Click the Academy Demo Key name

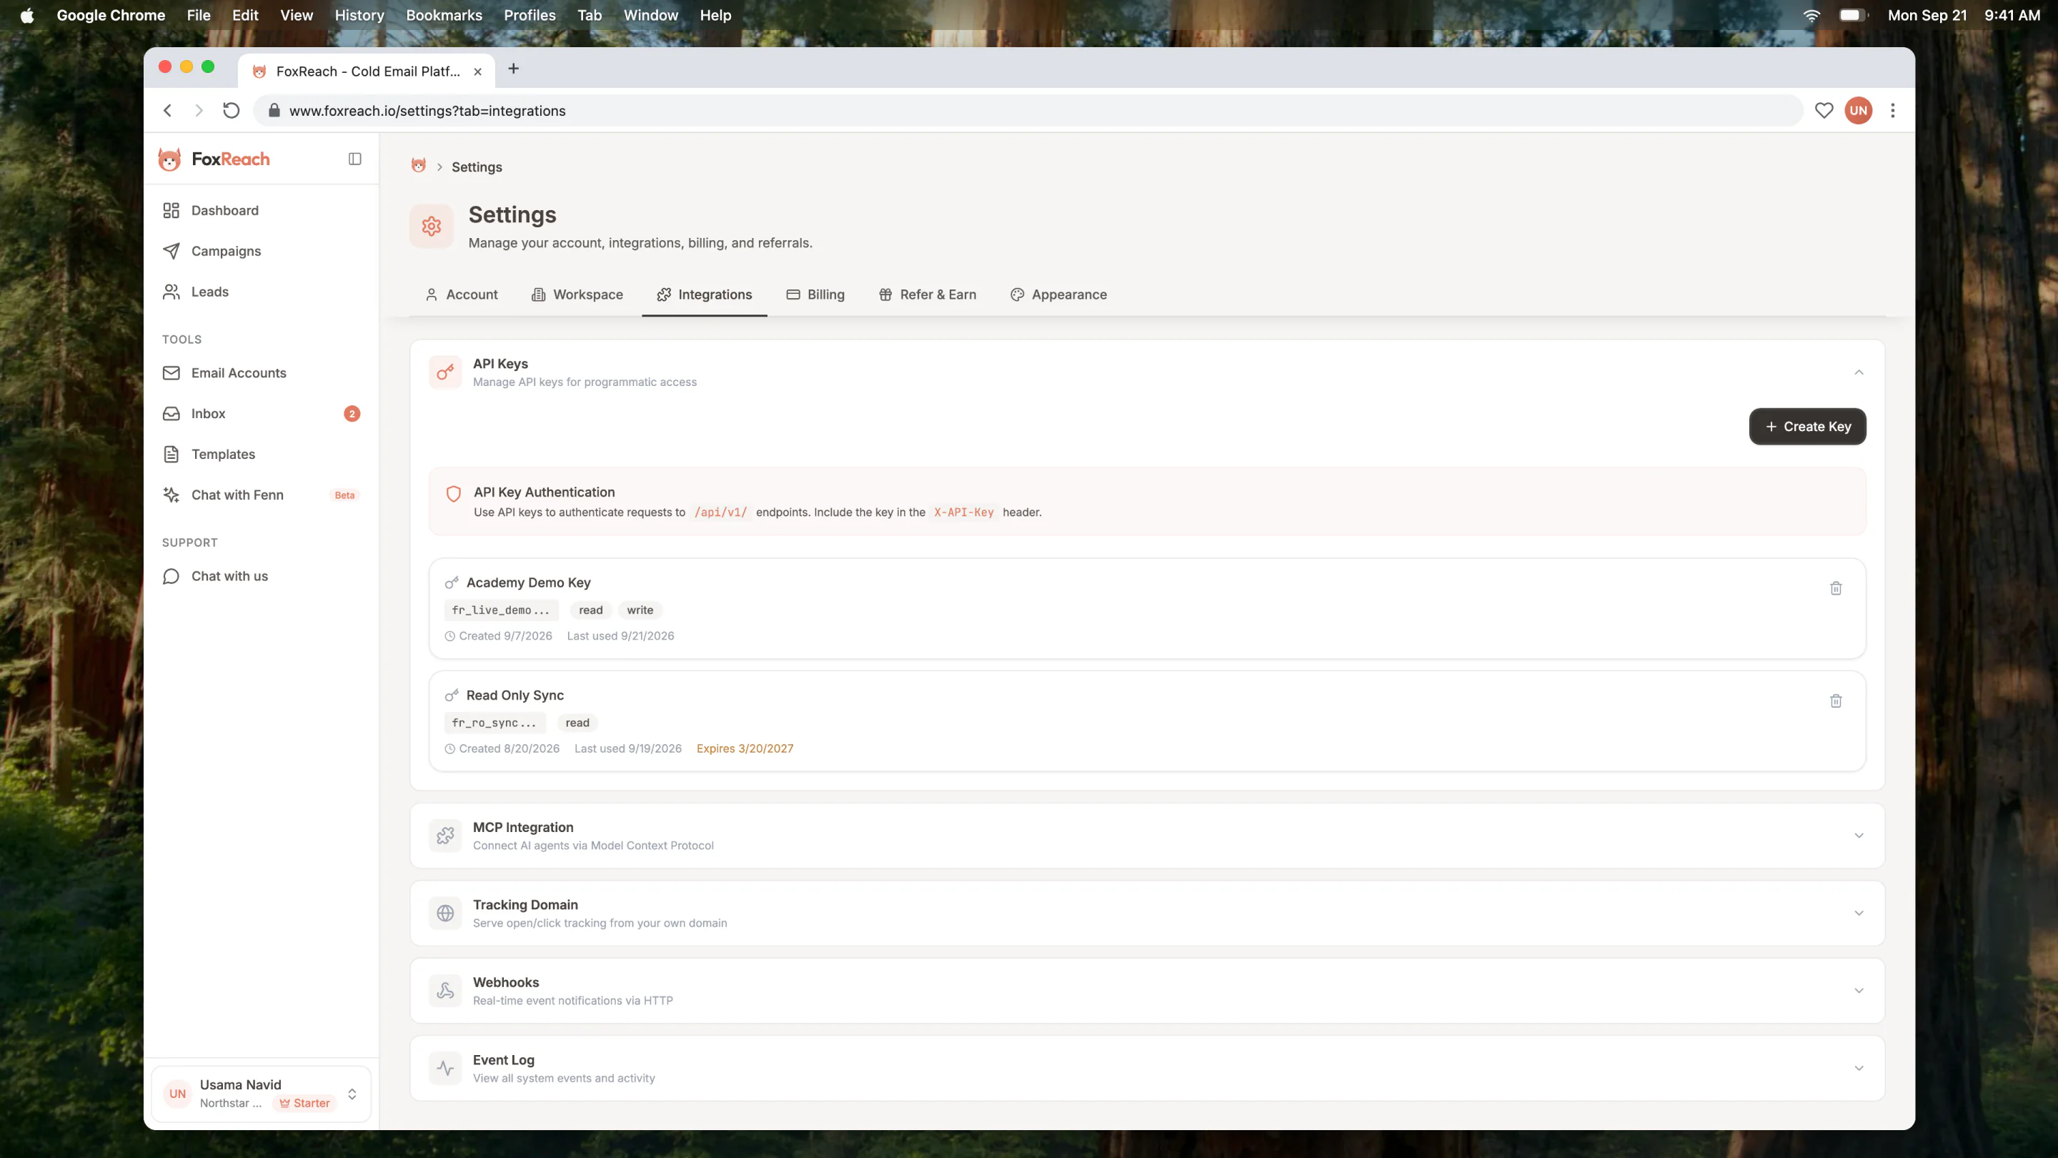(528, 583)
